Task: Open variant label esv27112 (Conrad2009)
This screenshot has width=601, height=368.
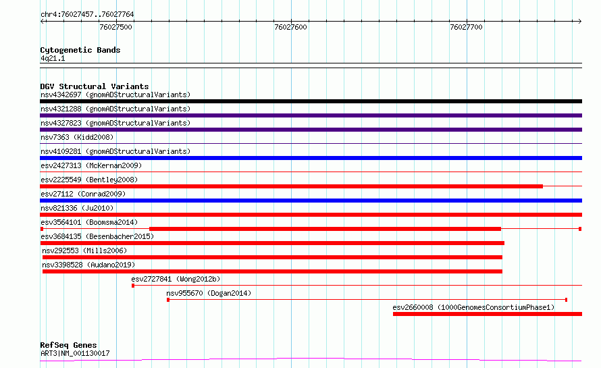Action: pyautogui.click(x=83, y=194)
